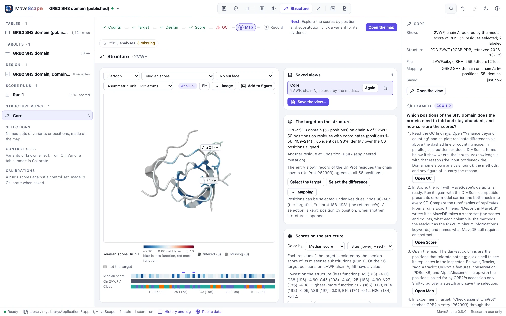This screenshot has width=506, height=316.
Task: Toggle the filtered (0) legend swatch
Action: (x=199, y=254)
